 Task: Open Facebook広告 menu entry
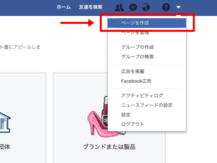(x=147, y=81)
